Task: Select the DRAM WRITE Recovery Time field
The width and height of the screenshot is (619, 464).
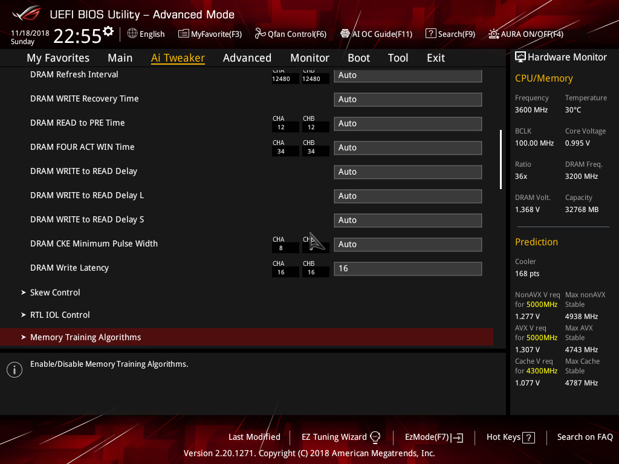Action: (x=408, y=100)
